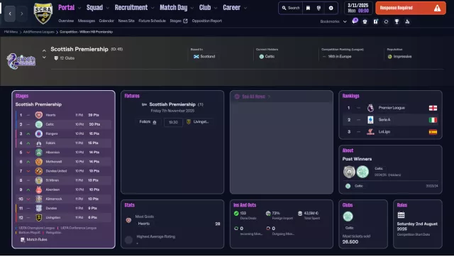Click the circular refresh icon in bookmarks bar
This screenshot has width=454, height=257.
386,21
